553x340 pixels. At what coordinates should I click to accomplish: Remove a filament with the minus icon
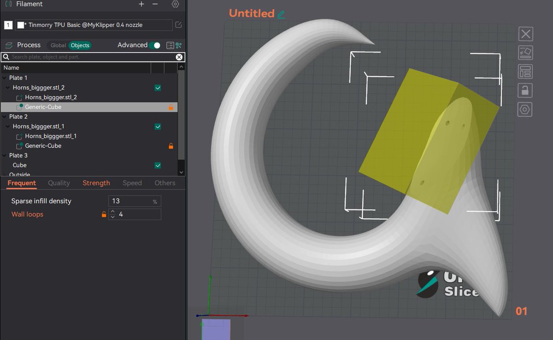click(x=155, y=4)
